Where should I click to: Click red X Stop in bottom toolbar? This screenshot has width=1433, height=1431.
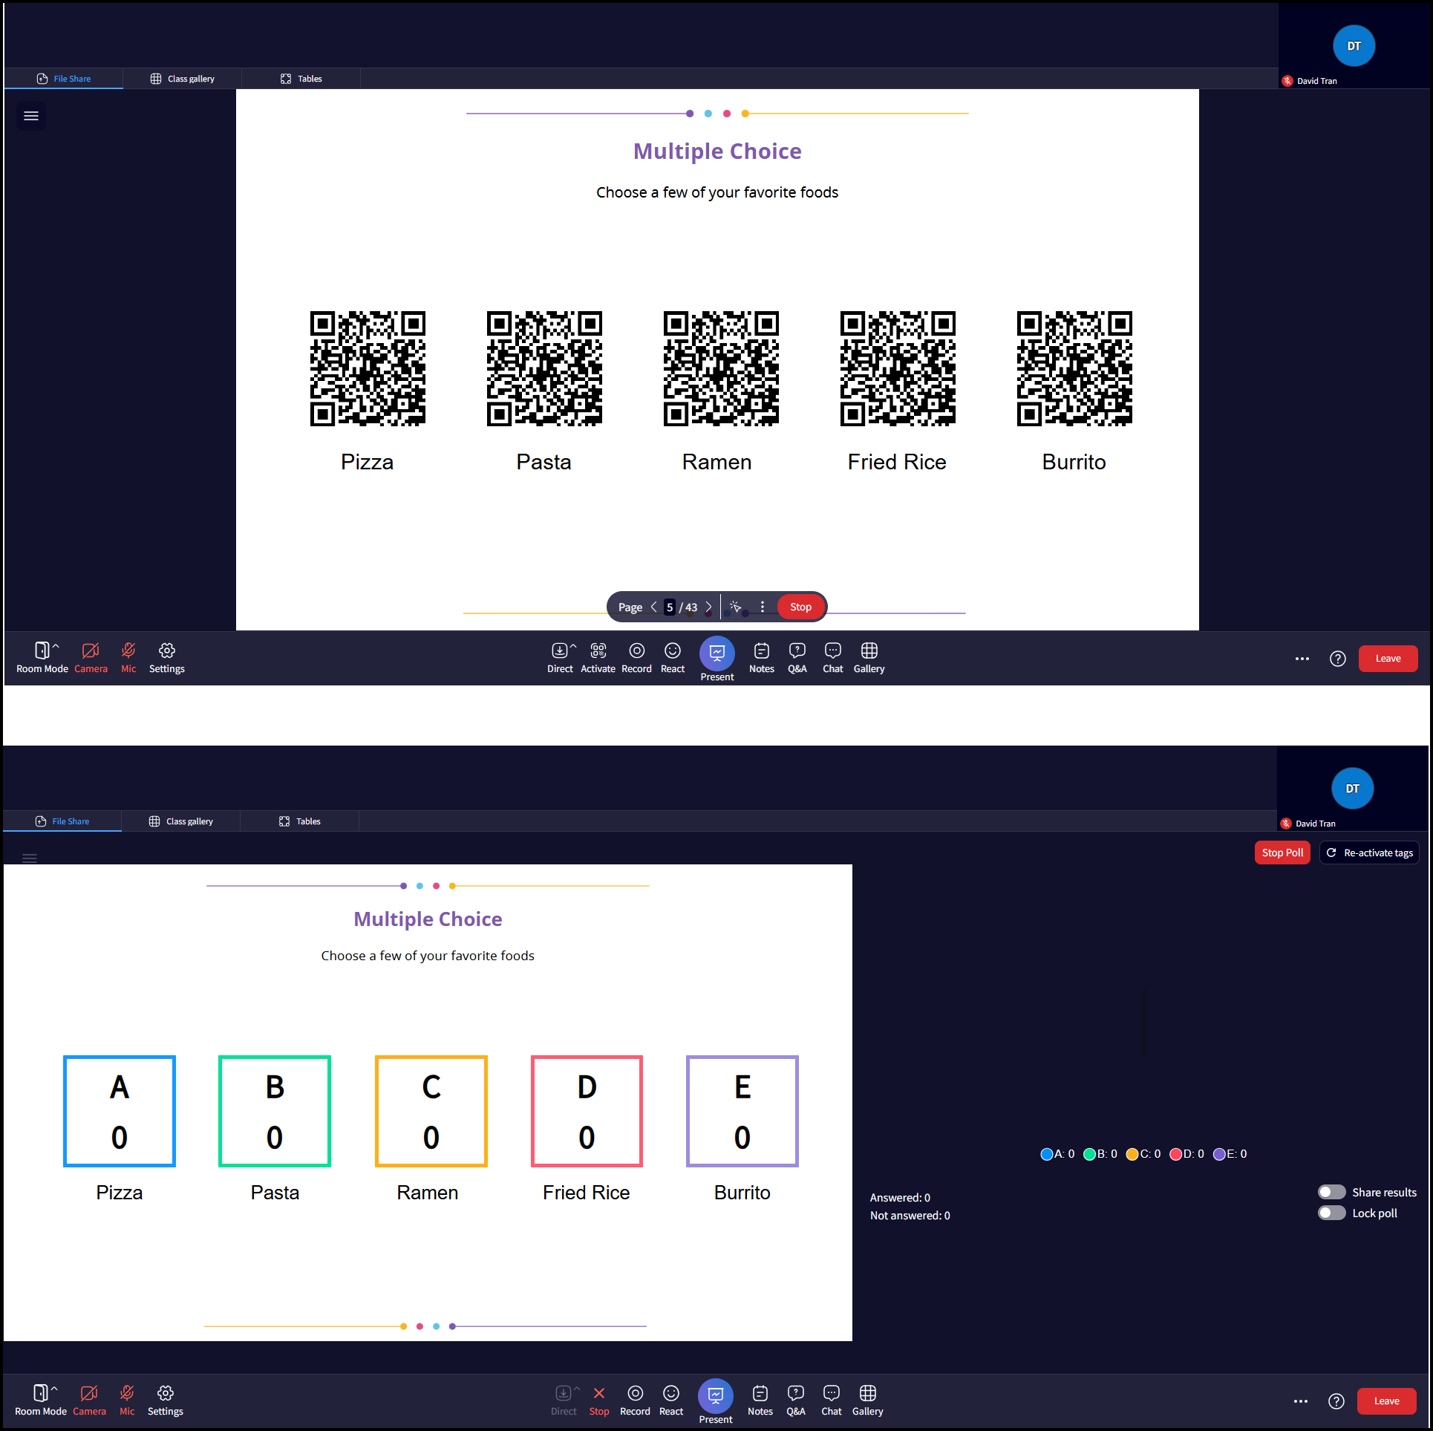tap(599, 1401)
